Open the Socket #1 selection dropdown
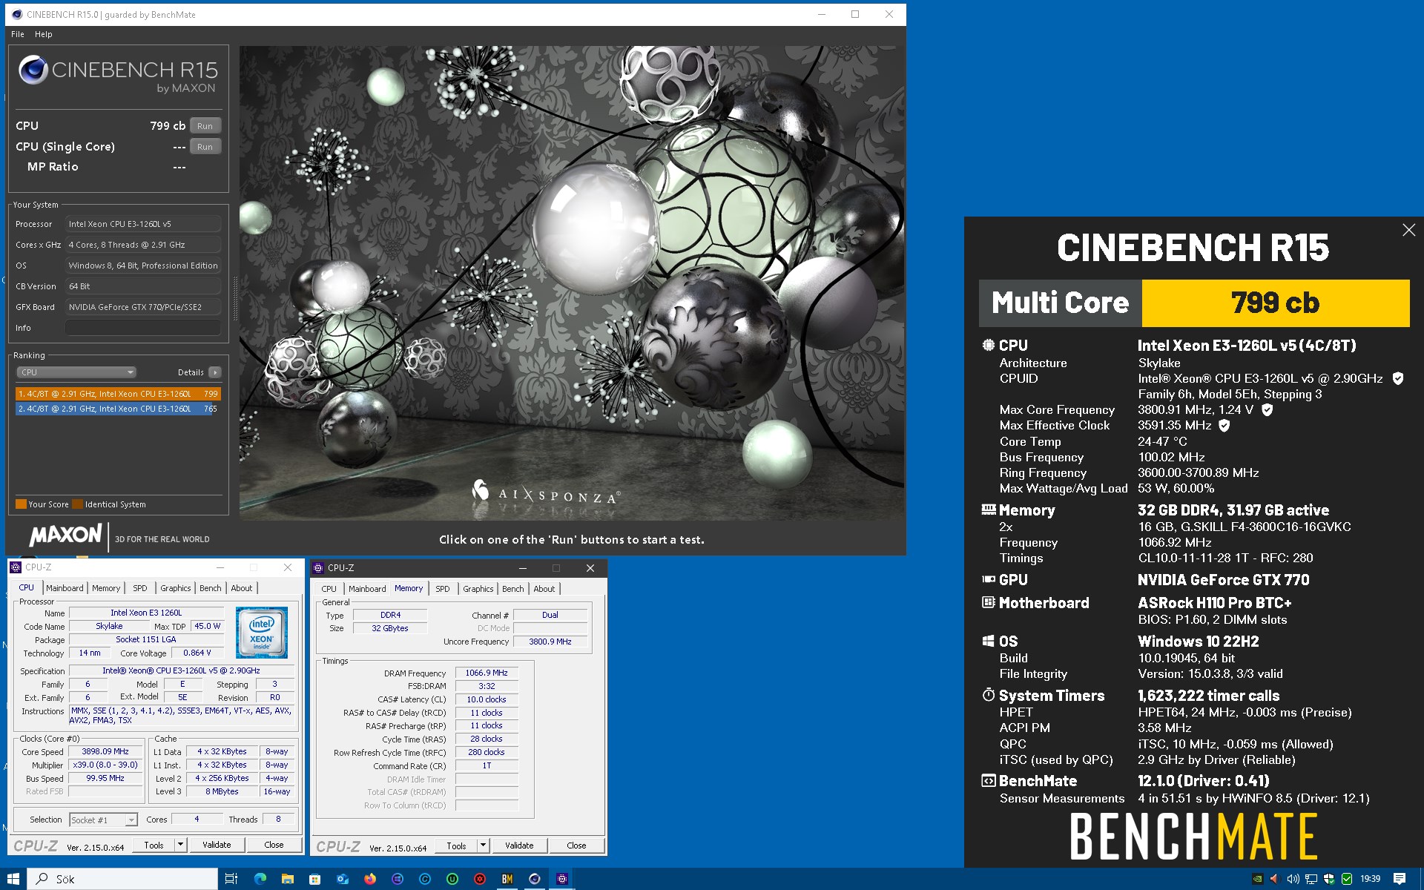 104,820
